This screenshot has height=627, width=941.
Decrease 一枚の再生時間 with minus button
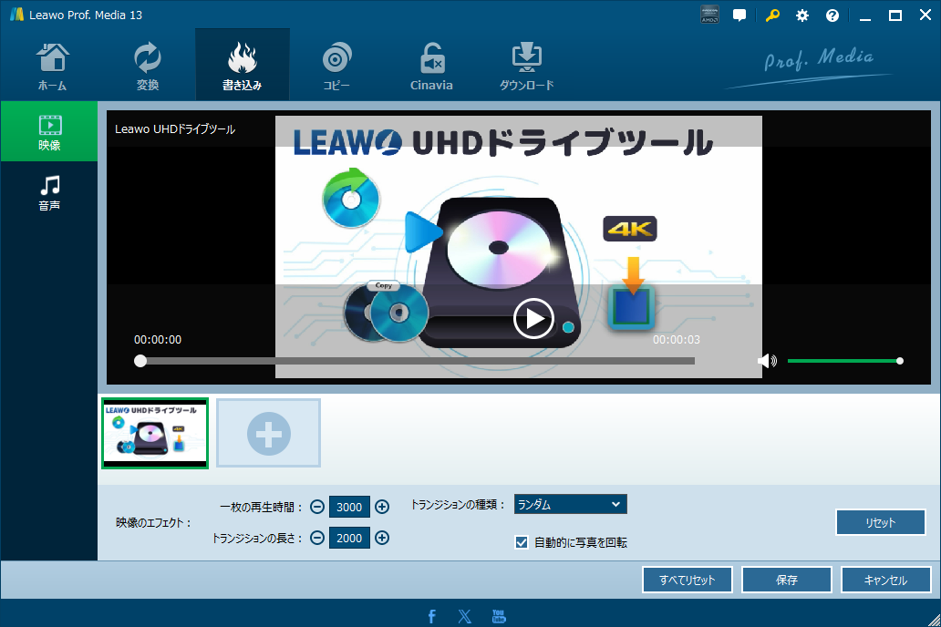coord(317,507)
